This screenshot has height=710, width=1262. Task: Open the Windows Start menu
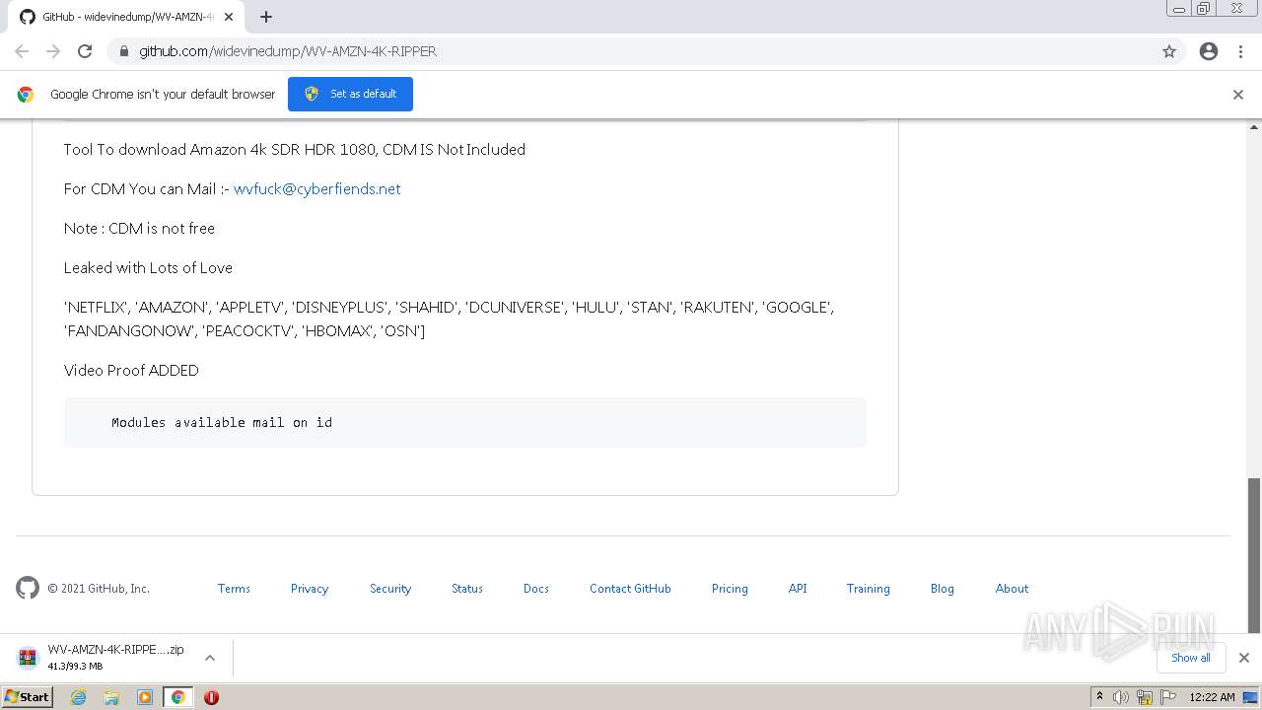[28, 696]
